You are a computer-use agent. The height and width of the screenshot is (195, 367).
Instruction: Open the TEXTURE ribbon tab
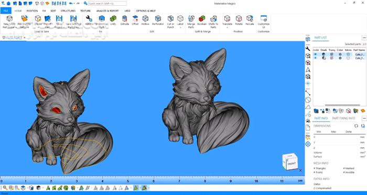(x=85, y=11)
